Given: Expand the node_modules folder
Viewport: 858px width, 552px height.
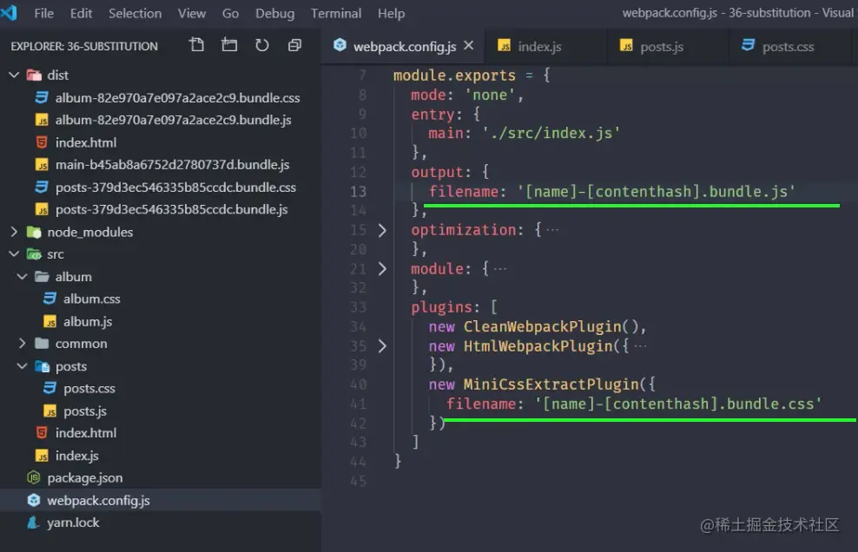Looking at the screenshot, I should (x=14, y=232).
